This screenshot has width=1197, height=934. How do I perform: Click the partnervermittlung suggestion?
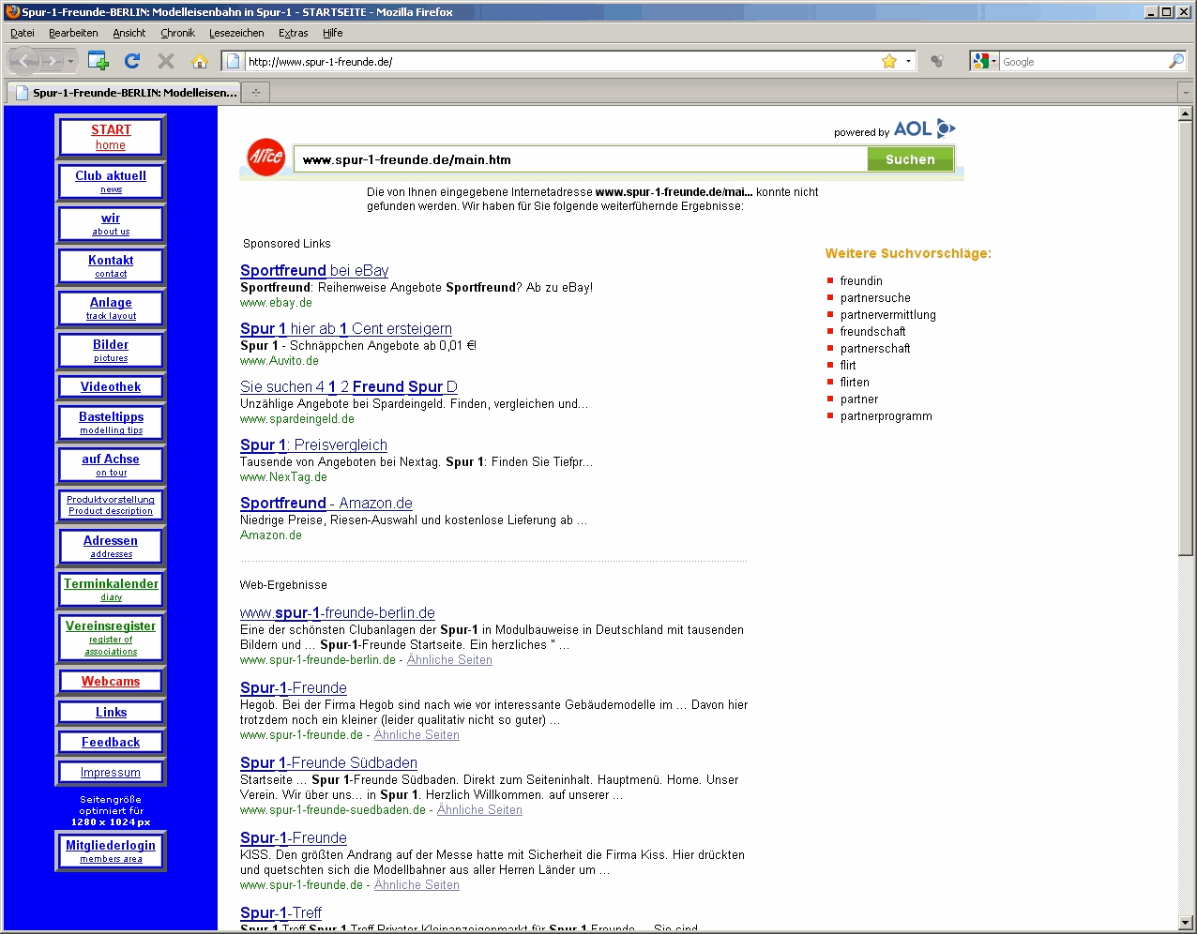[888, 315]
